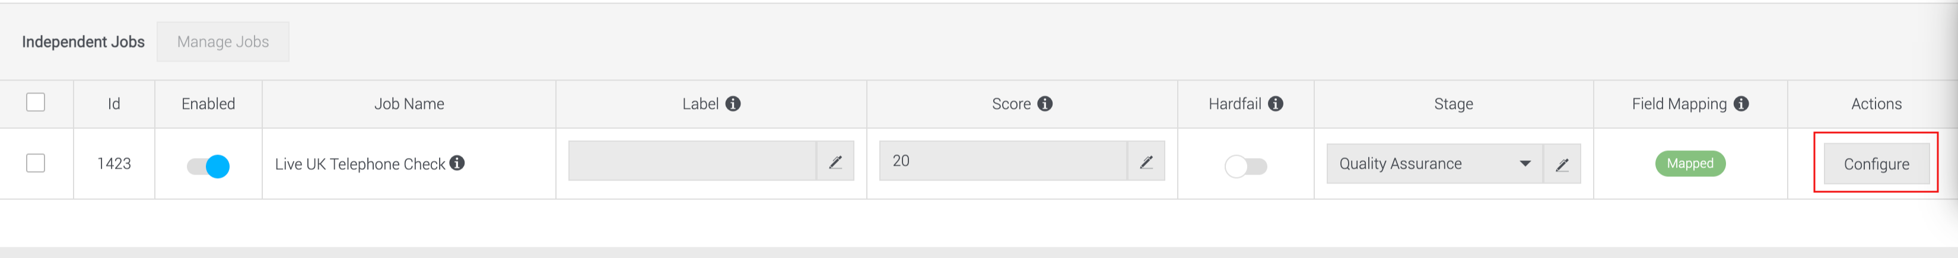Click the Job Name column header
The width and height of the screenshot is (1958, 258).
[409, 104]
